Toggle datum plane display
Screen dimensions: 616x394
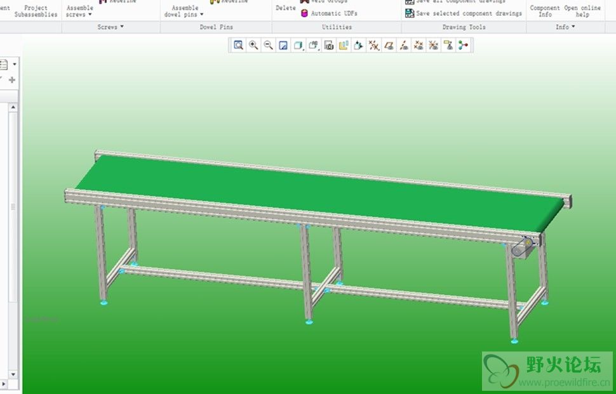[x=389, y=45]
